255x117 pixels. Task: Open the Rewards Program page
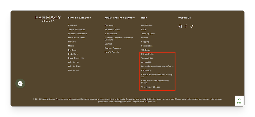(x=113, y=48)
